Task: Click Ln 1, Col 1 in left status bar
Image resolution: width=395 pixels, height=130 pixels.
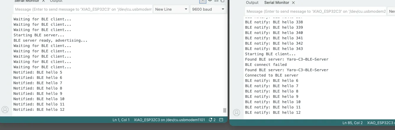Action: [x=121, y=120]
